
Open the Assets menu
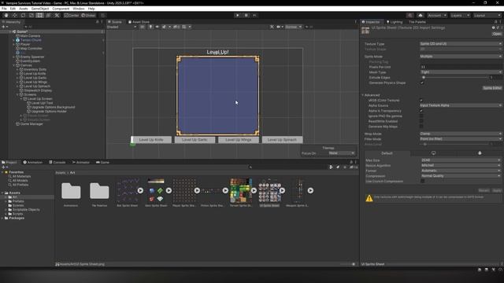pyautogui.click(x=24, y=9)
